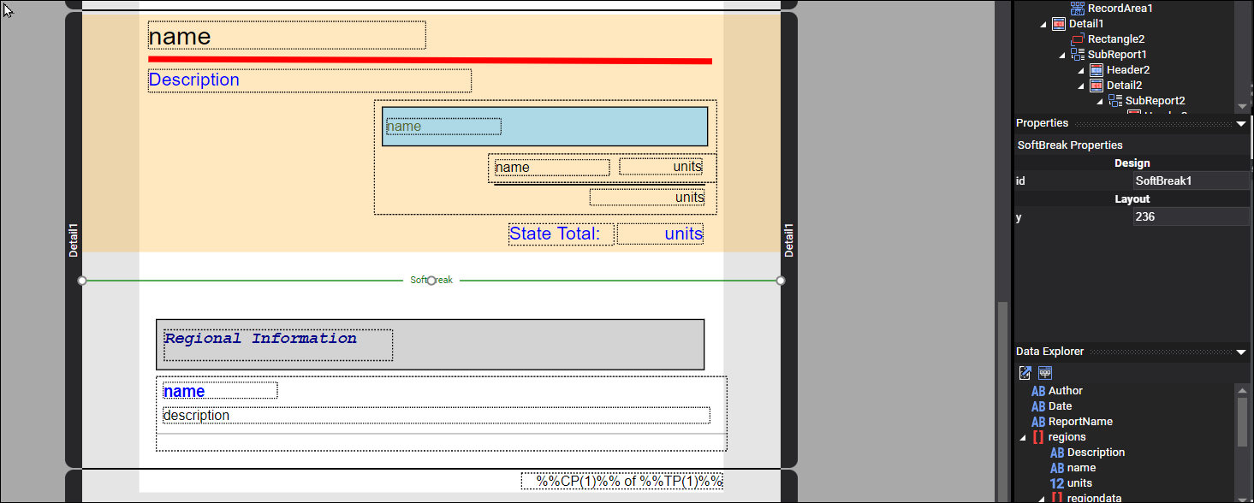Collapse the Detail1 node in the outline tree

(x=1043, y=24)
